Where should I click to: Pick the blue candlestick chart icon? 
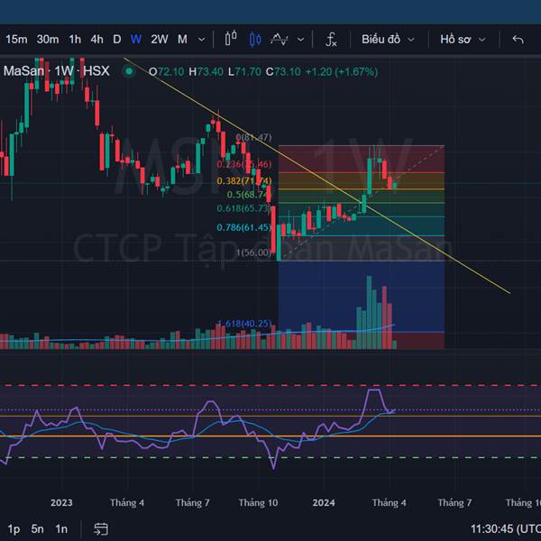coord(255,40)
